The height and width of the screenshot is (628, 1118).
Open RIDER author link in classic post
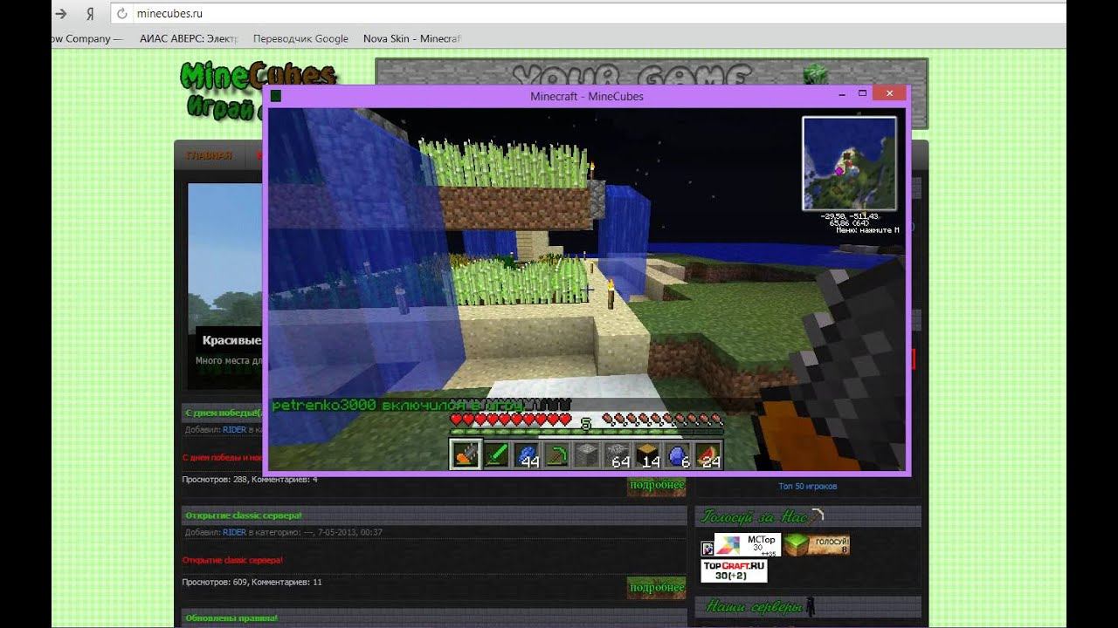[234, 532]
